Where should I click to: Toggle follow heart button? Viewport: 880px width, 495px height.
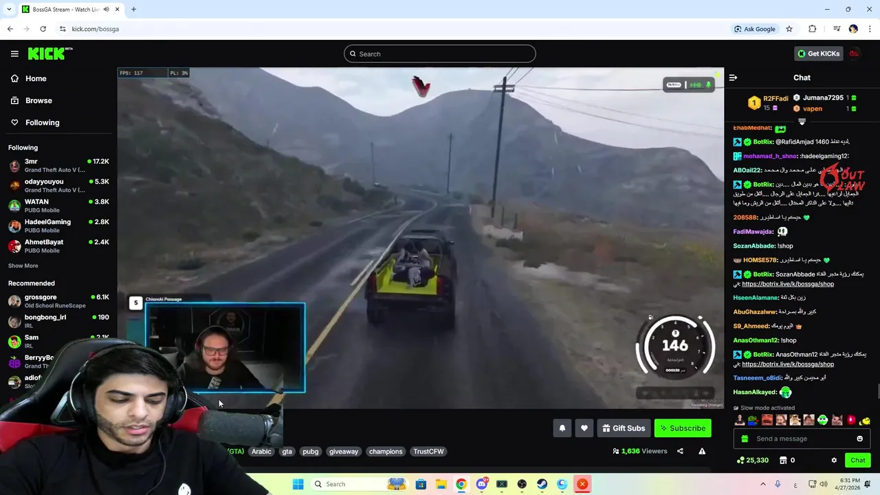click(x=584, y=428)
